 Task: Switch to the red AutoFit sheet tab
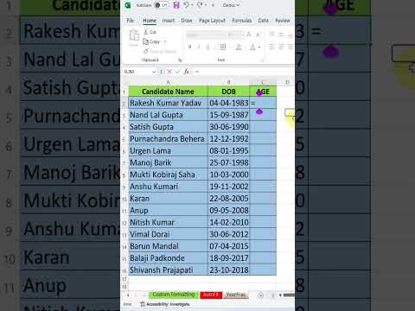(211, 295)
